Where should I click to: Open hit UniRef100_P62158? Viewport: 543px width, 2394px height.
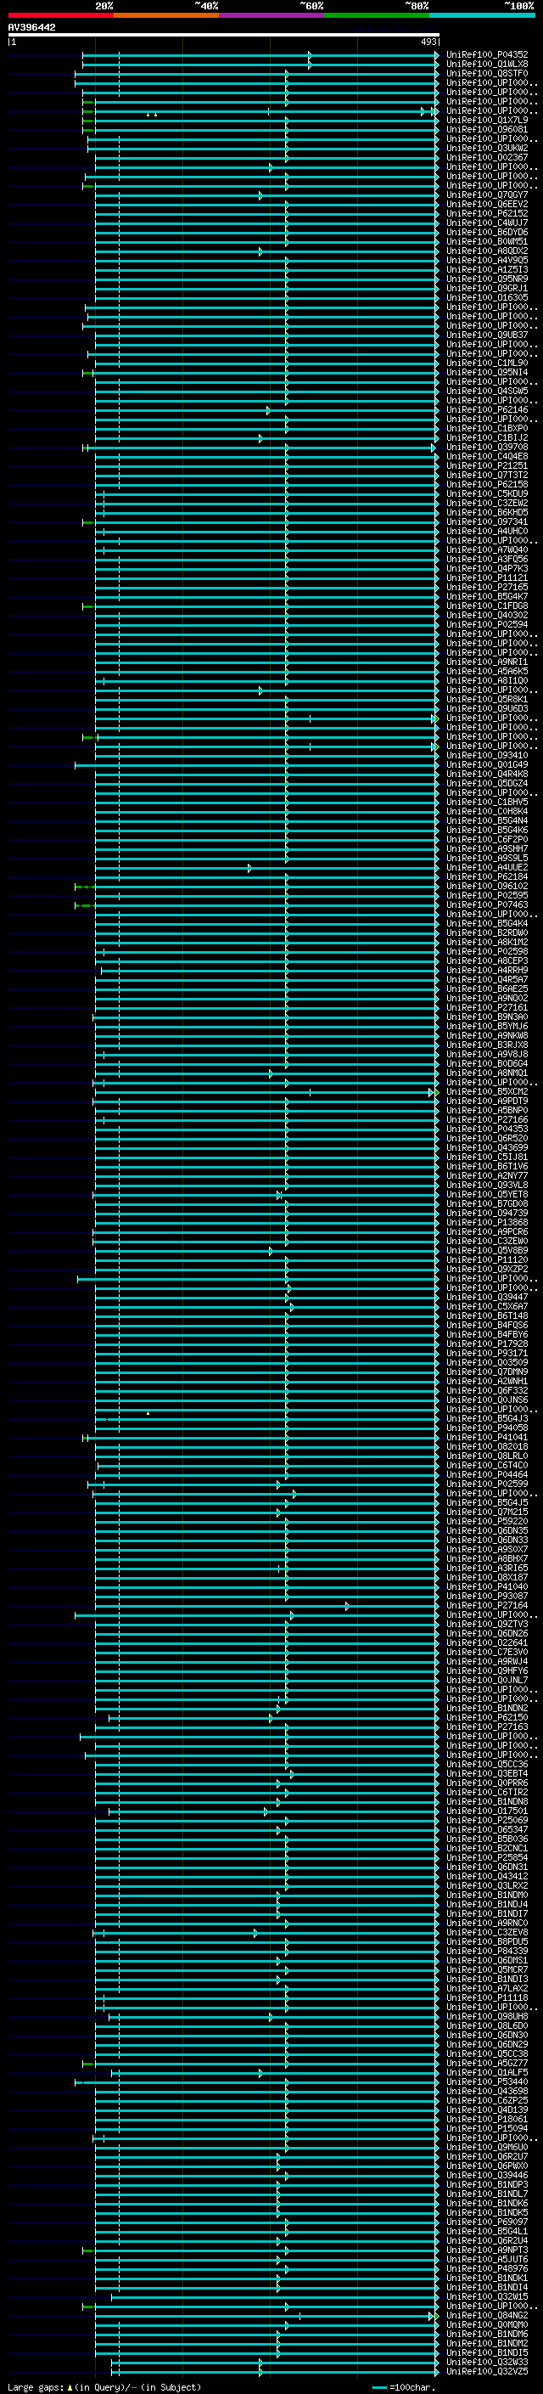pyautogui.click(x=487, y=484)
